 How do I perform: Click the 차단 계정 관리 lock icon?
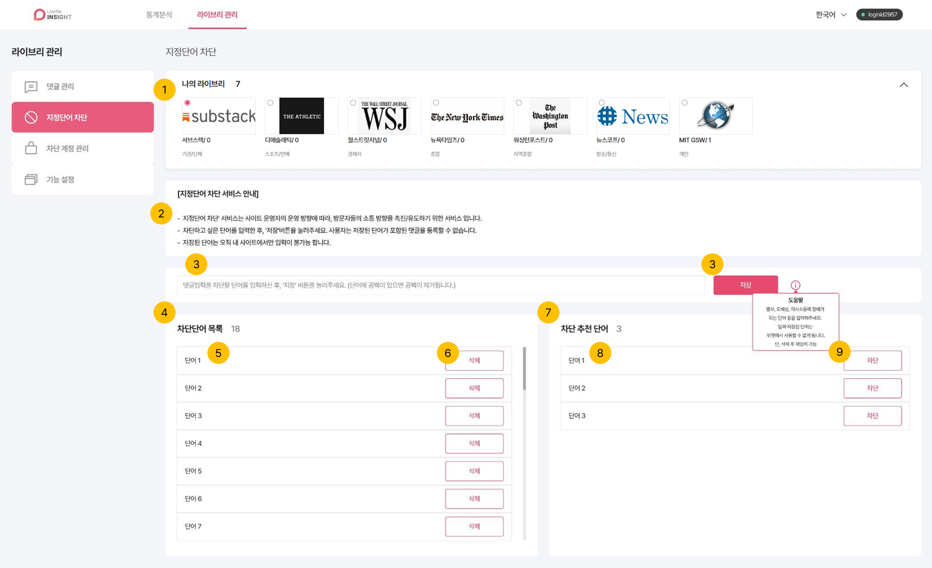point(31,148)
